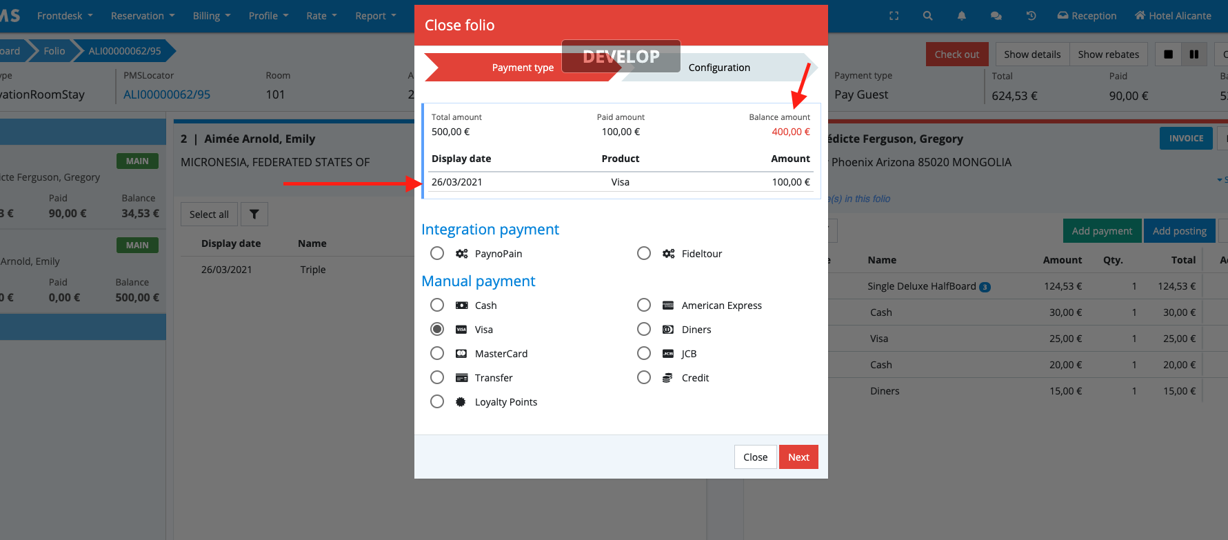
Task: Select the PaynoPain integration payment radio
Action: click(x=437, y=253)
